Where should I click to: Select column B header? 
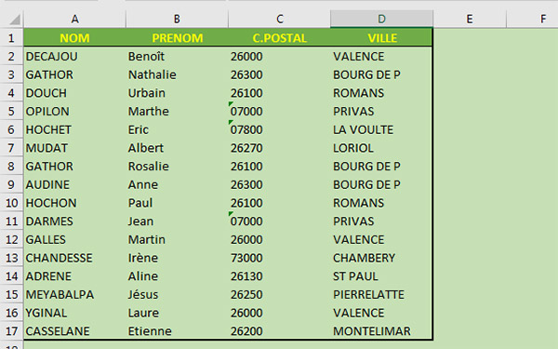click(177, 19)
